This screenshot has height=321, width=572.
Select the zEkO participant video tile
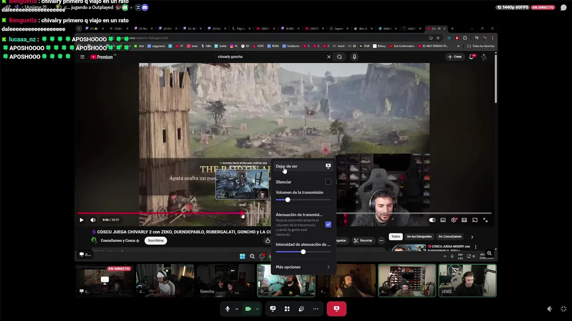point(467,280)
